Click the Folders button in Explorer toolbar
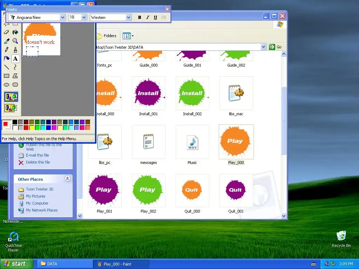This screenshot has width=359, height=269. (107, 36)
